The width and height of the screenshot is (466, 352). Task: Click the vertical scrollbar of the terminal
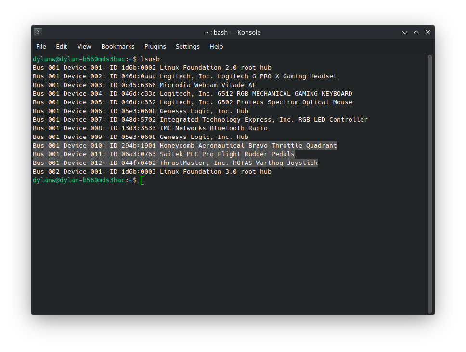coord(430,184)
